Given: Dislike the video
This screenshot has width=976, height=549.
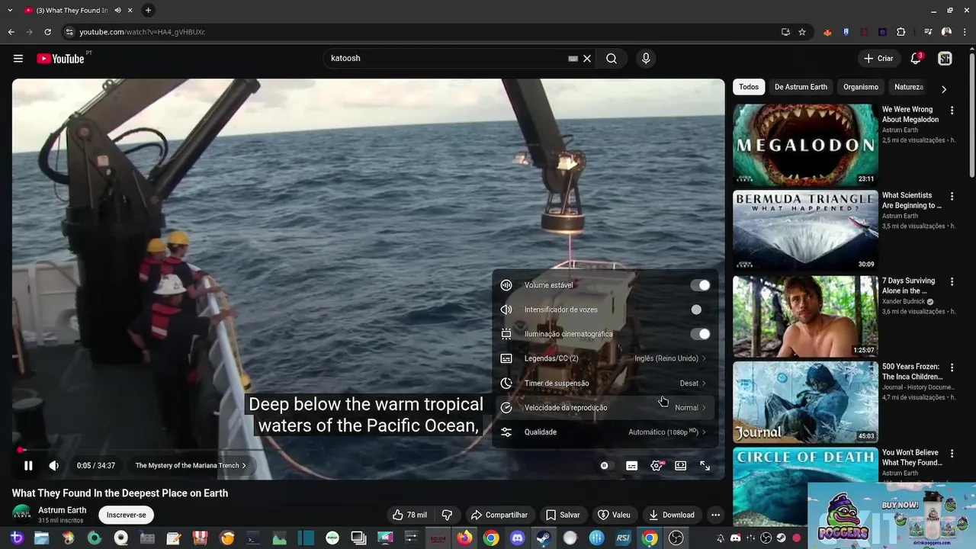Looking at the screenshot, I should click(x=448, y=515).
